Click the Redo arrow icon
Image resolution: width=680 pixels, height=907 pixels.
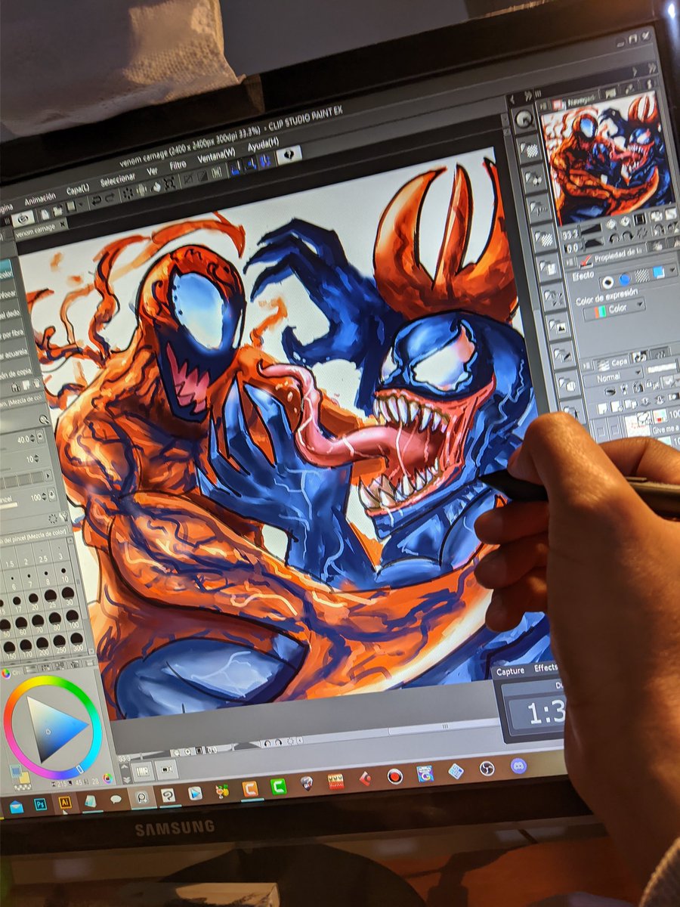109,198
